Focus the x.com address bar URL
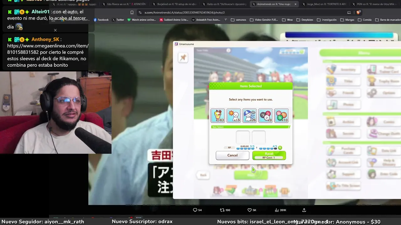The width and height of the screenshot is (401, 225). click(x=185, y=12)
